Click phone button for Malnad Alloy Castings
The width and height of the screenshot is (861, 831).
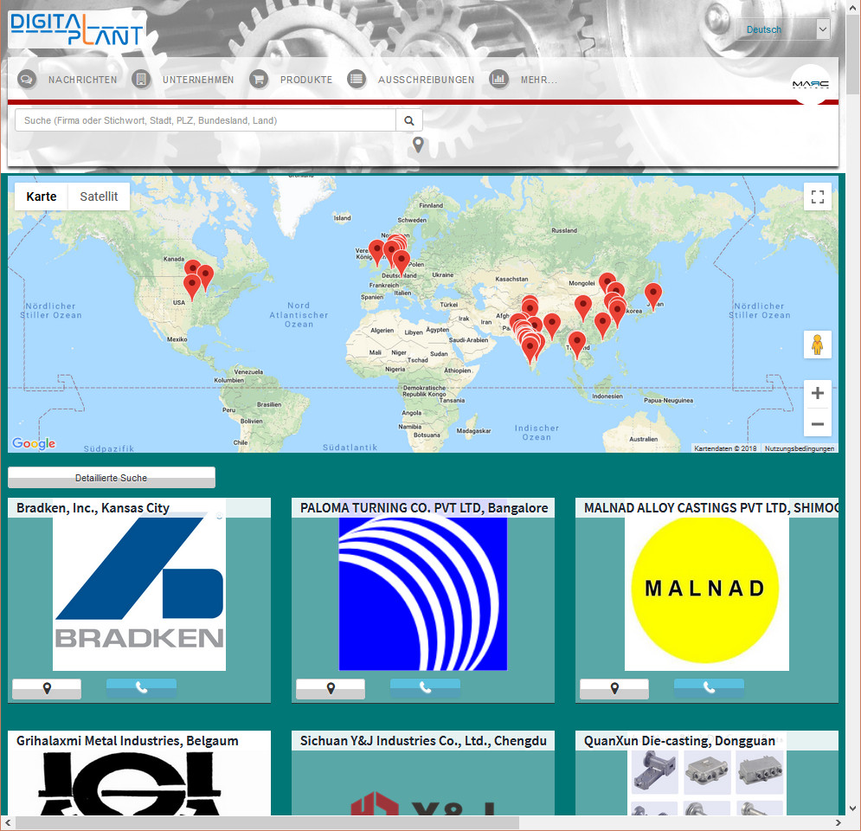click(709, 688)
